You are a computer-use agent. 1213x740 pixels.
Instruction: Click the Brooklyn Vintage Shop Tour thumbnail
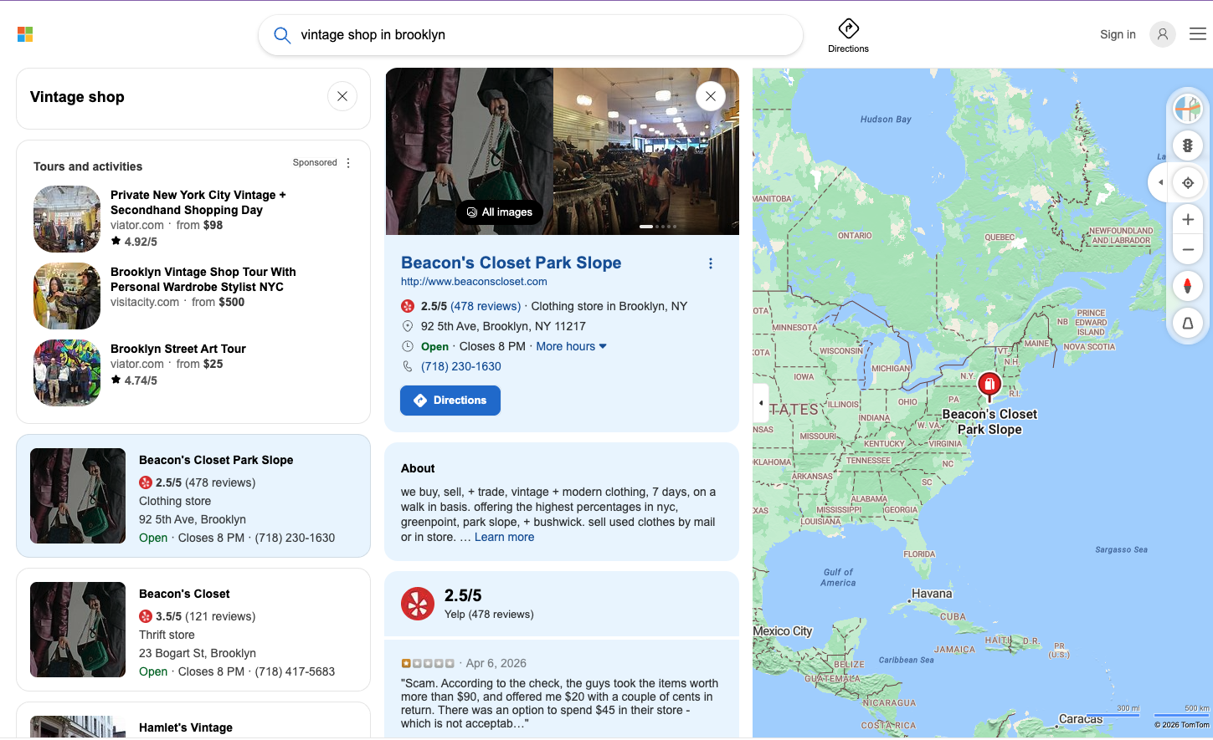click(67, 296)
